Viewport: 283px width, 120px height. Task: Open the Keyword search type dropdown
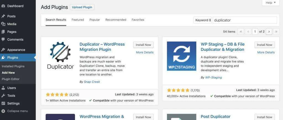click(x=203, y=20)
